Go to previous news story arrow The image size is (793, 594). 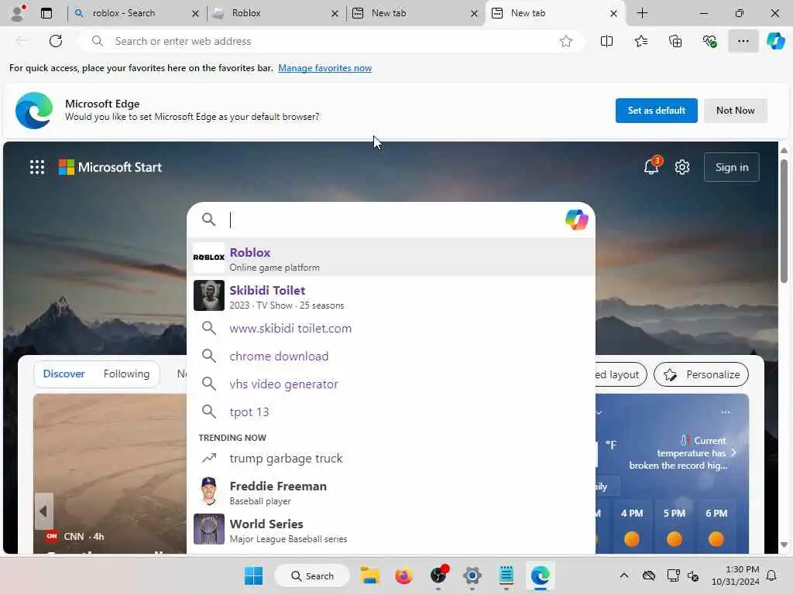click(43, 511)
